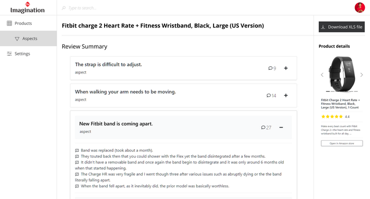Open the user profile avatar
This screenshot has width=370, height=199.
tap(359, 7)
